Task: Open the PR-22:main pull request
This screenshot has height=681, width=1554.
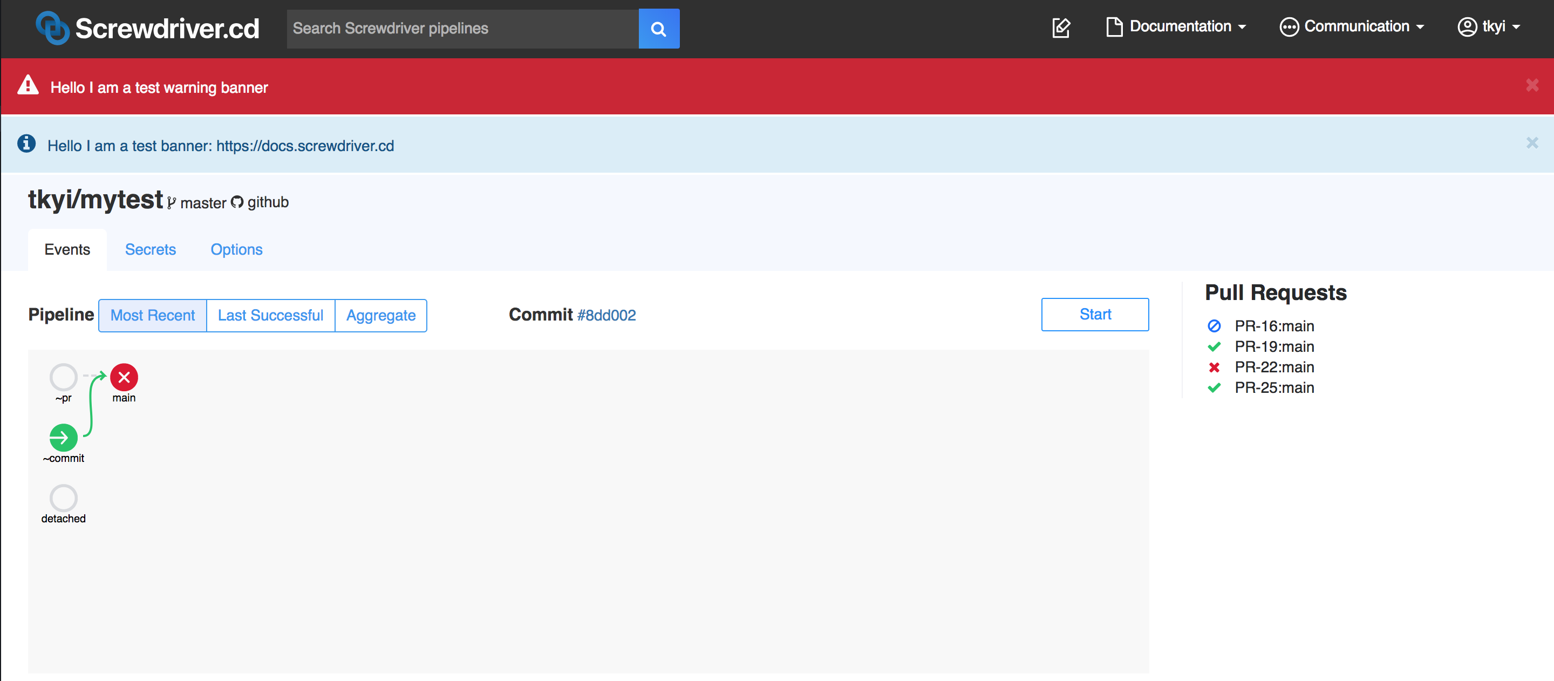Action: tap(1274, 367)
